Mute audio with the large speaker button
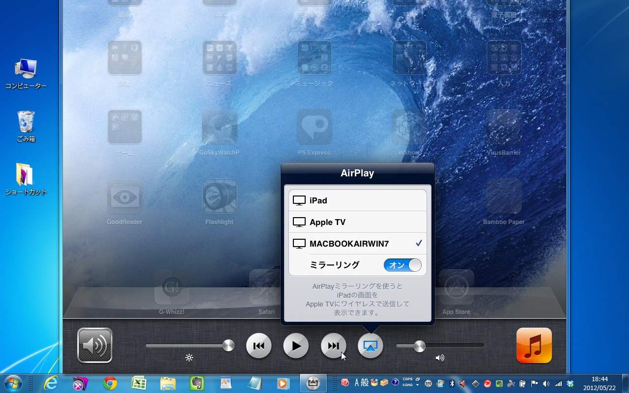The height and width of the screenshot is (393, 629). 94,345
